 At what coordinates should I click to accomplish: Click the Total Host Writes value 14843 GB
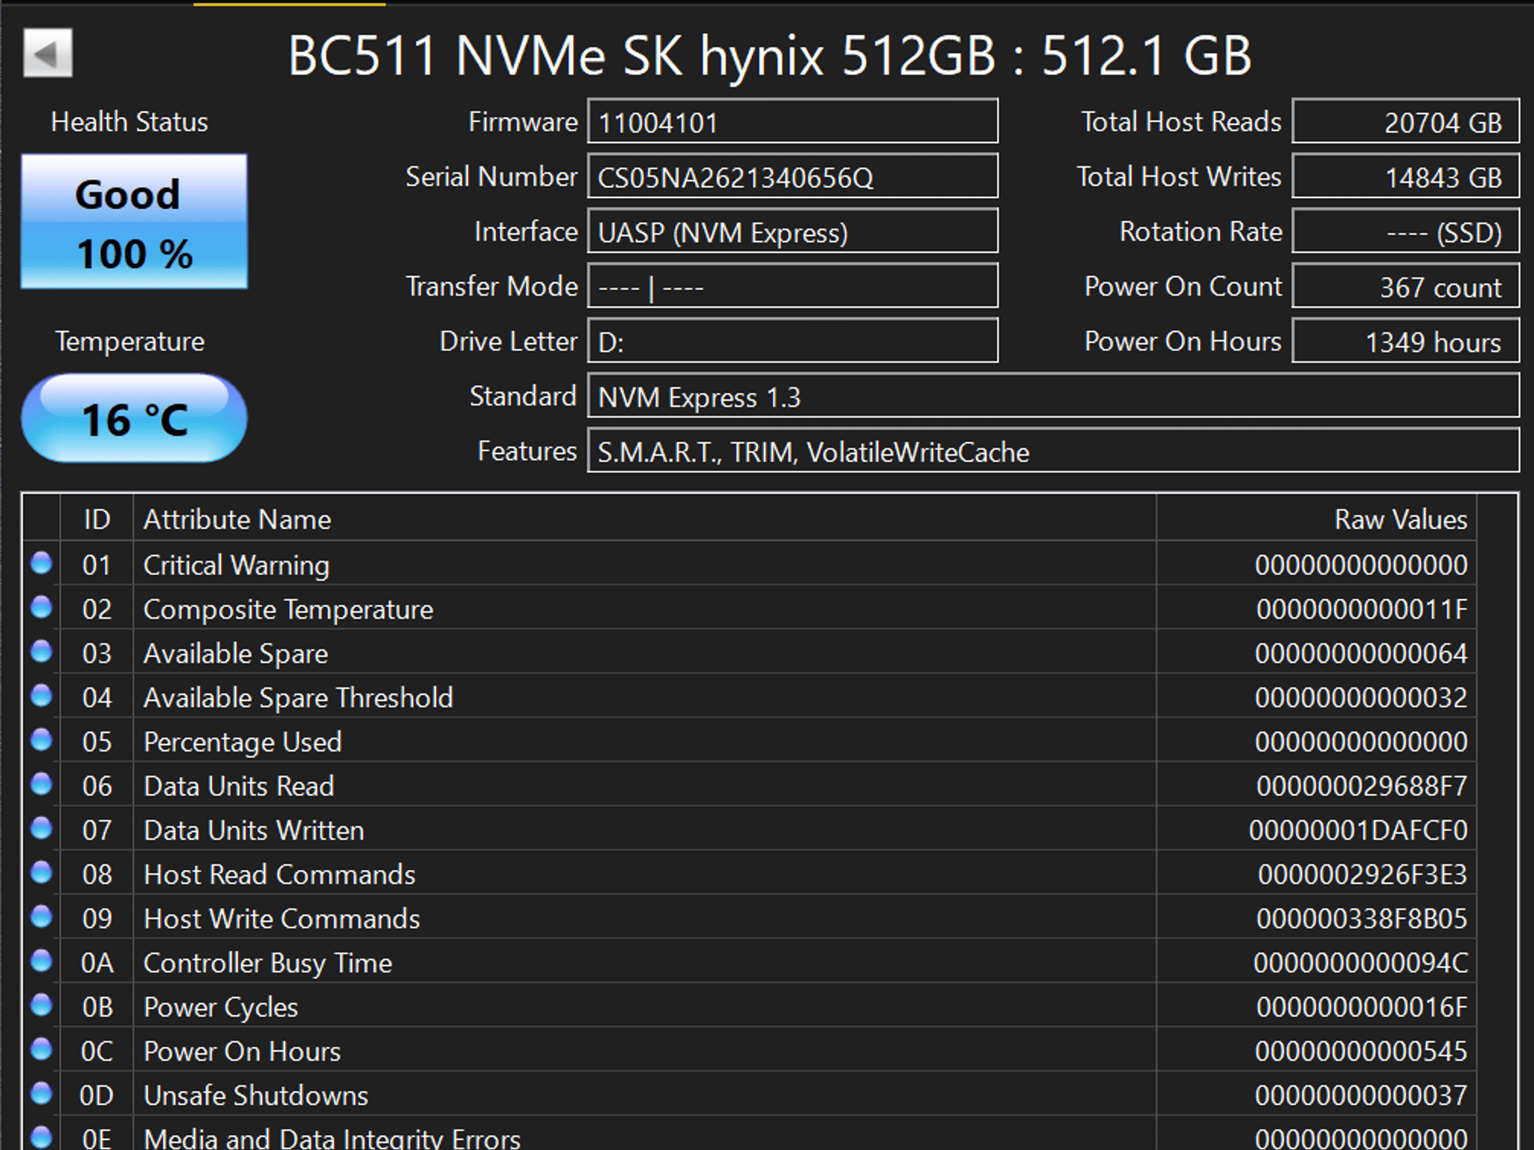(x=1406, y=177)
